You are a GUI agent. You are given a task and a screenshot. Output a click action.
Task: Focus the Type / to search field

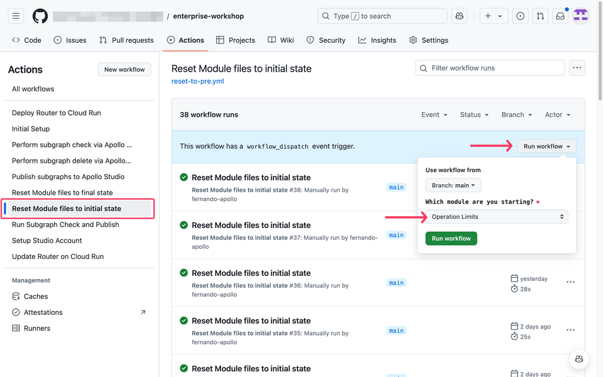[x=383, y=16]
